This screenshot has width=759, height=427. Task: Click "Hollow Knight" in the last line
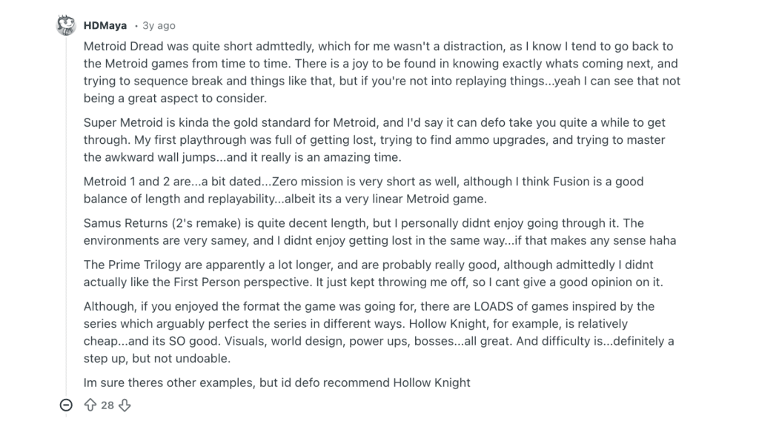[431, 383]
